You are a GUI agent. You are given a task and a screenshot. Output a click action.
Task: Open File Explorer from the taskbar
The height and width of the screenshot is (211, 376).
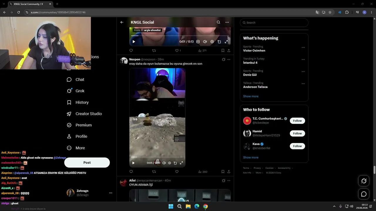point(188,206)
